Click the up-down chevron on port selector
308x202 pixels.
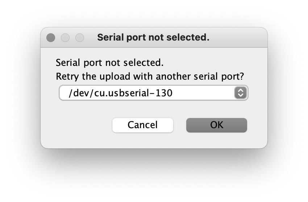point(241,93)
